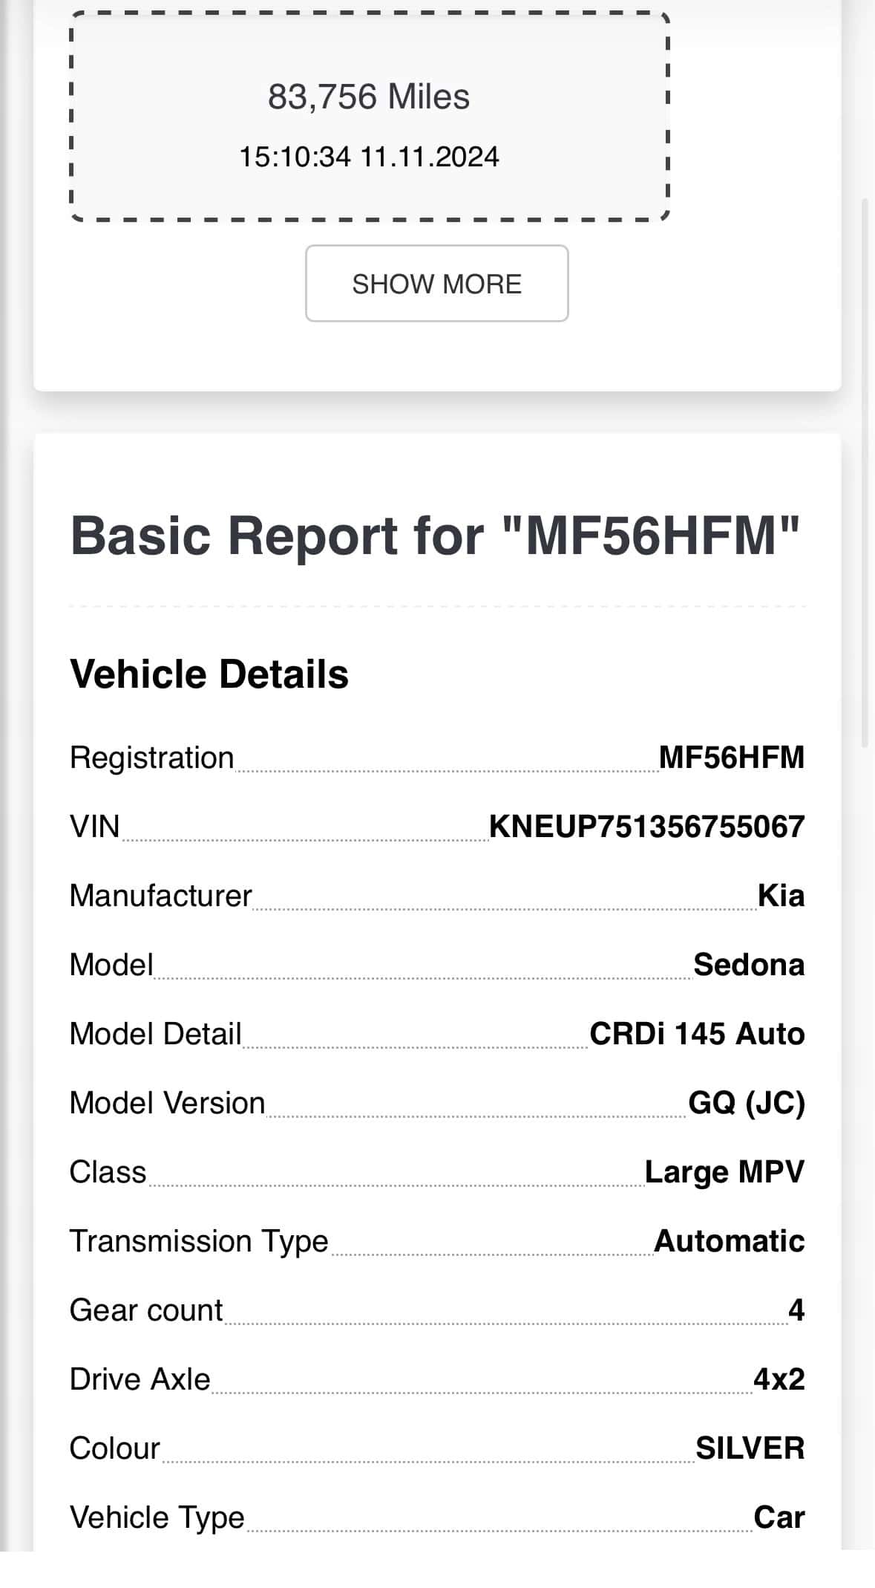
Task: Select the Basic Report for MF56HFM heading
Action: point(435,535)
